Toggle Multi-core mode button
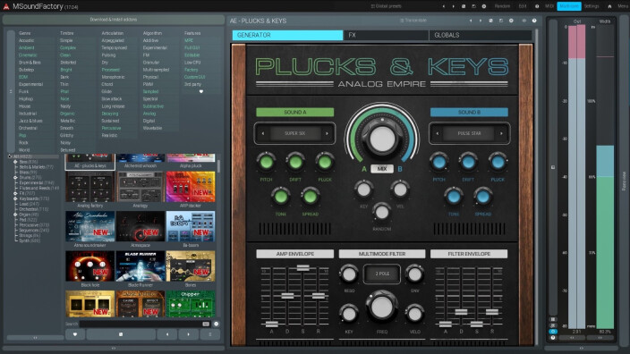630x354 pixels. 569,6
